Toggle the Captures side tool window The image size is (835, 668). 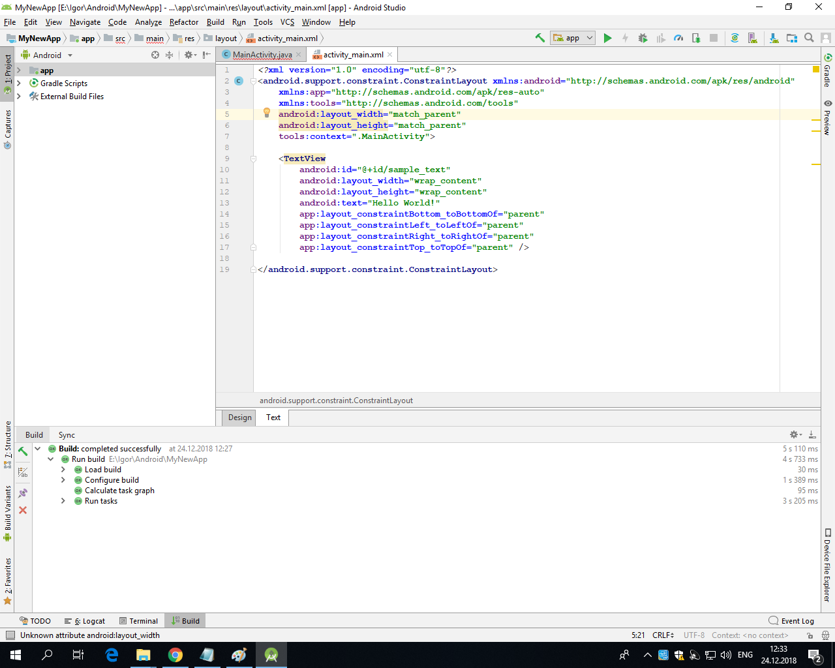8,129
